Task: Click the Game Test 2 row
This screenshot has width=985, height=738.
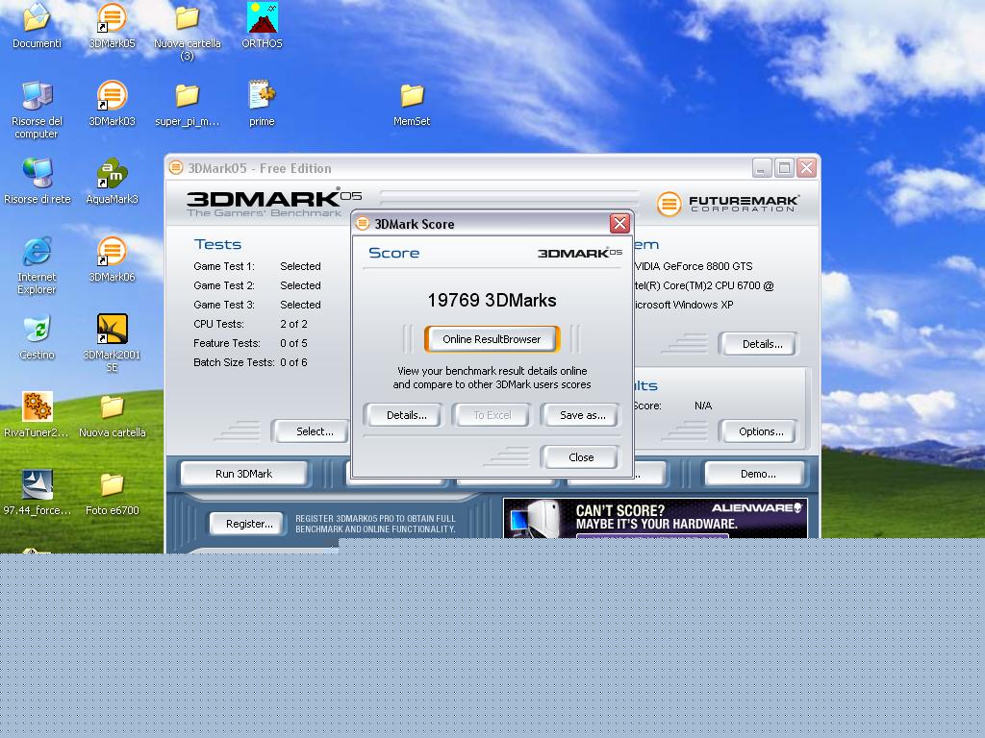Action: pyautogui.click(x=258, y=285)
